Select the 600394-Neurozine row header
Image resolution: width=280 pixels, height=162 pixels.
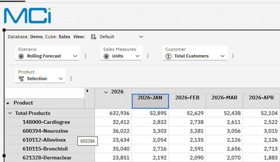[x=50, y=131]
